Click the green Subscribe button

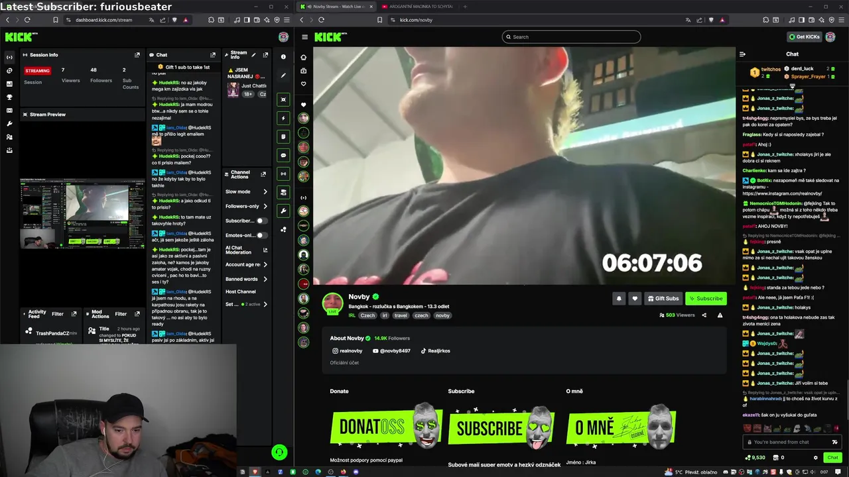[706, 298]
